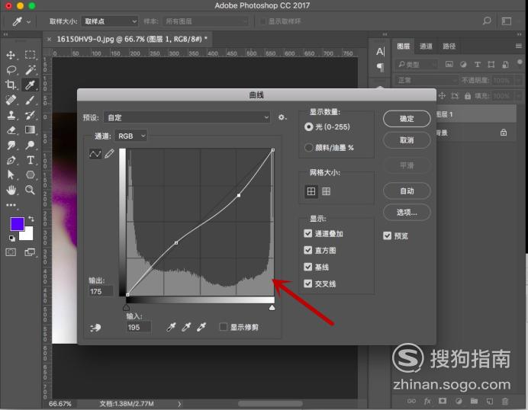528x410 pixels.
Task: Toggle the channel overlays checkbox
Action: coord(307,233)
